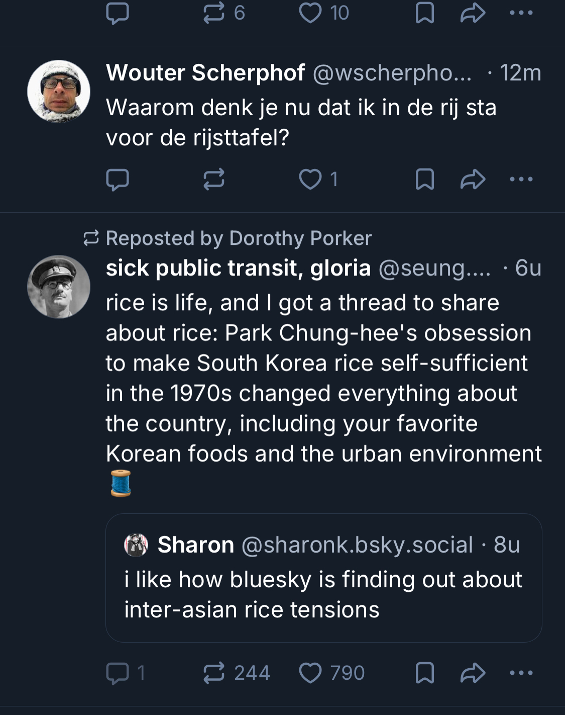Bookmark the Park Chung-hee rice thread
The image size is (565, 715).
[425, 673]
